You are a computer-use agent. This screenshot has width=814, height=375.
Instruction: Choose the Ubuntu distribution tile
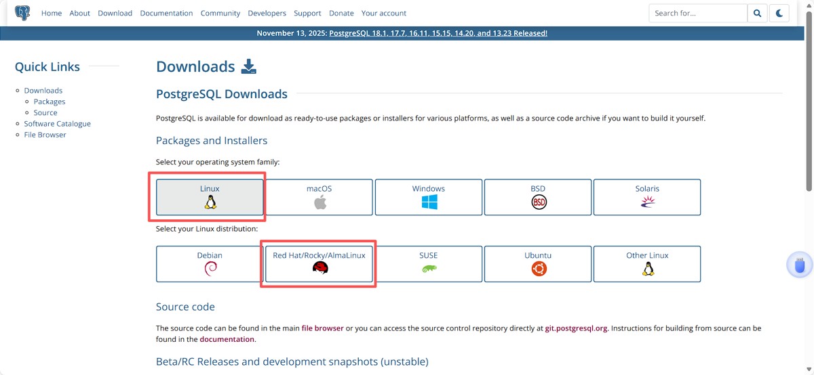(x=538, y=264)
